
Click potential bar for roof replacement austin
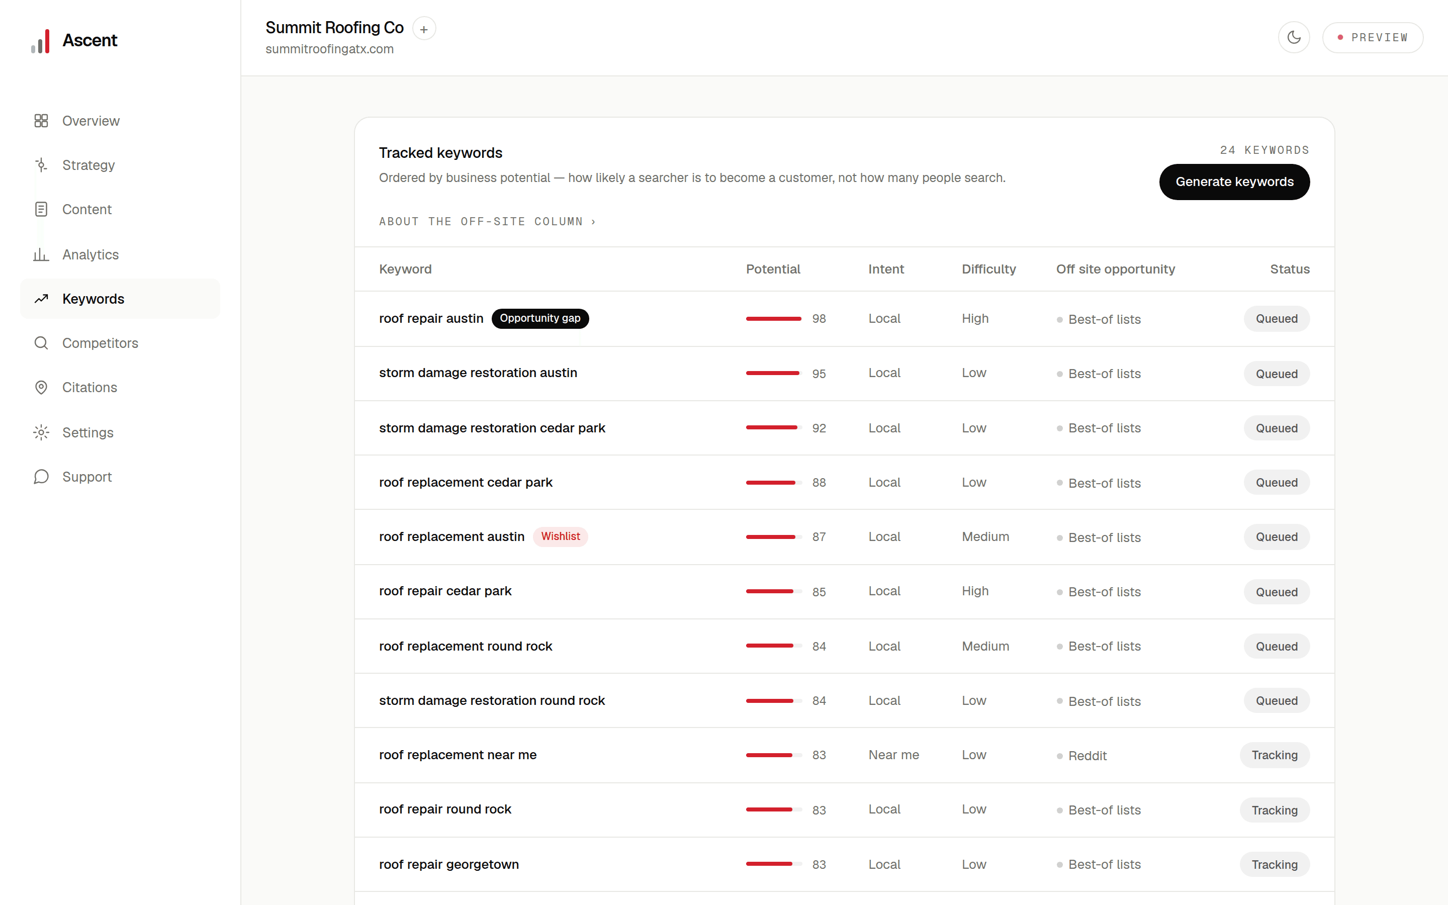(x=774, y=537)
